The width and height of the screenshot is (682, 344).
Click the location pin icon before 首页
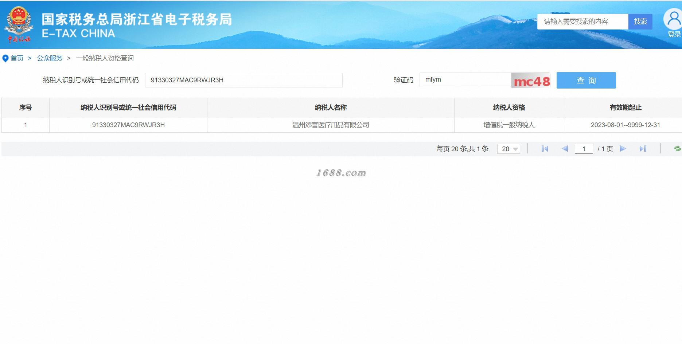(5, 58)
